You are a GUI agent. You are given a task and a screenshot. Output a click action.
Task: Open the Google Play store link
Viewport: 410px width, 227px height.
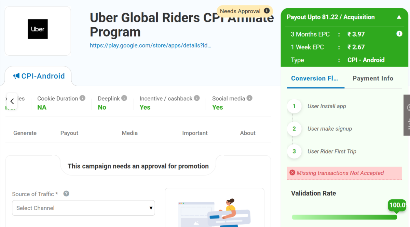(x=150, y=45)
